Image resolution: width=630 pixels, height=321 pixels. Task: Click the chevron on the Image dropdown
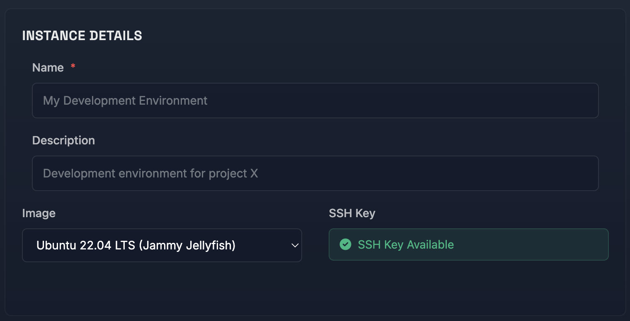[x=294, y=245]
